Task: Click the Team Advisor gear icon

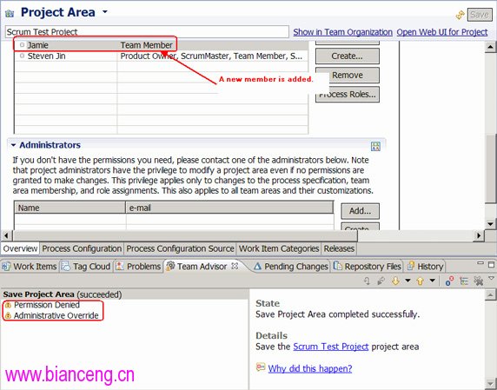Action: (x=170, y=266)
